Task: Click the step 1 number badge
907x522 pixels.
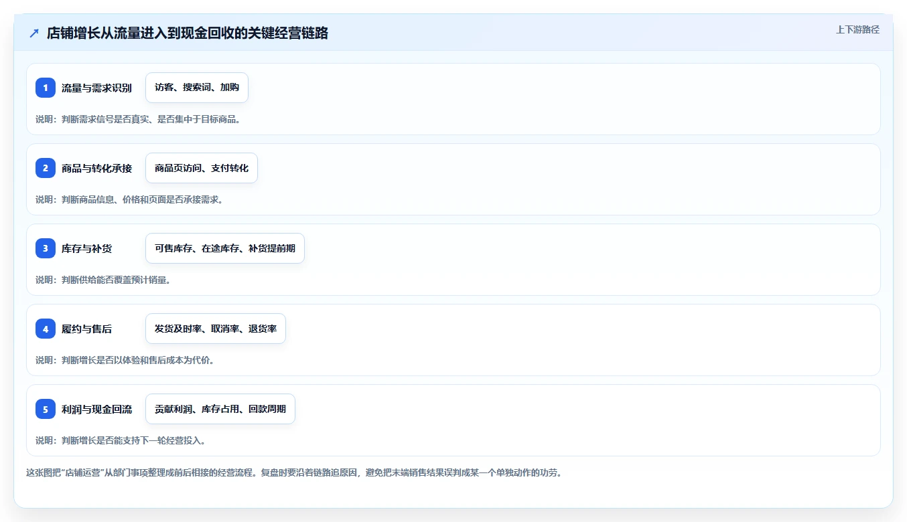Action: click(46, 88)
